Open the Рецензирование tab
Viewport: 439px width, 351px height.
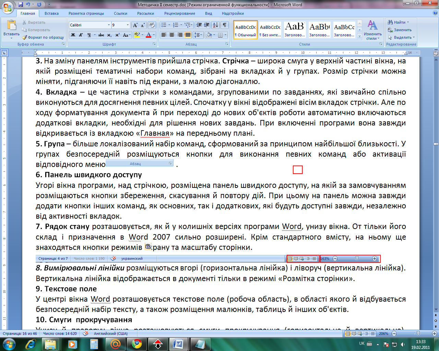(x=179, y=13)
